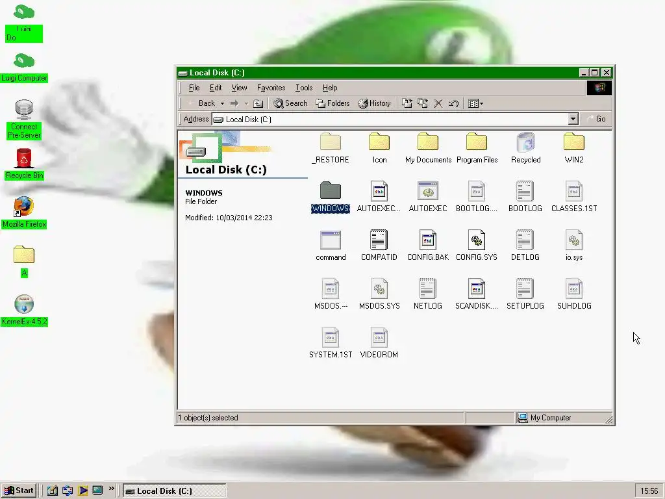Image resolution: width=665 pixels, height=499 pixels.
Task: Open the Views dropdown button
Action: (475, 103)
